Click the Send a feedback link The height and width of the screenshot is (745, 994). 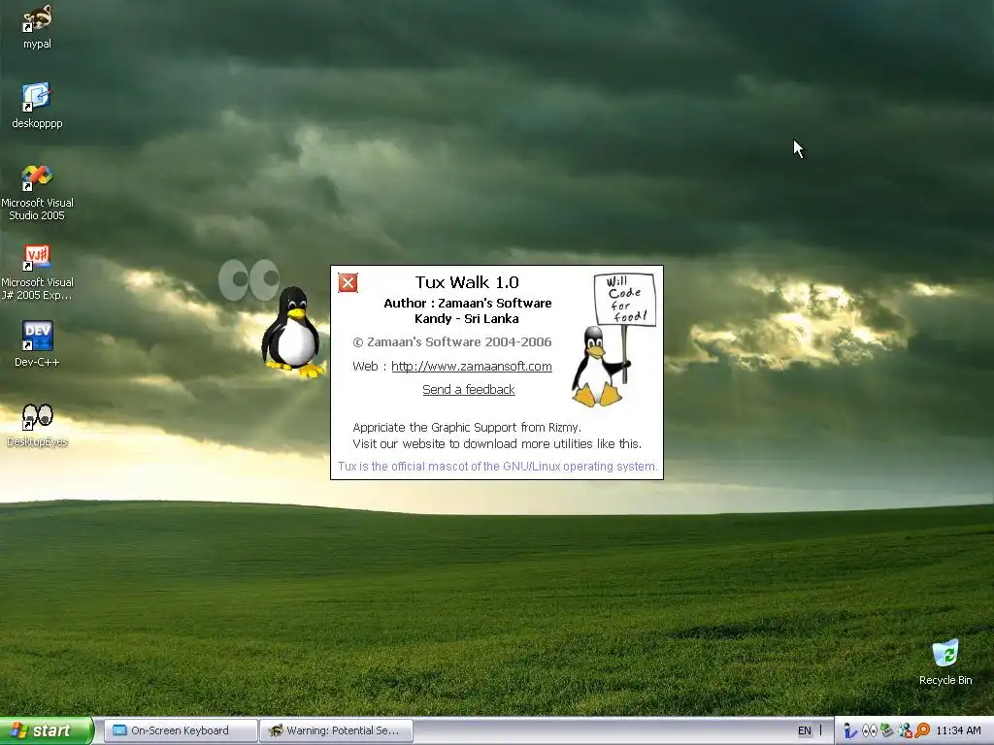click(x=469, y=390)
